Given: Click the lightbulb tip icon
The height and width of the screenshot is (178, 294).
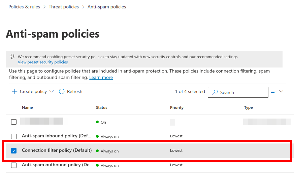Looking at the screenshot, I should [12, 57].
